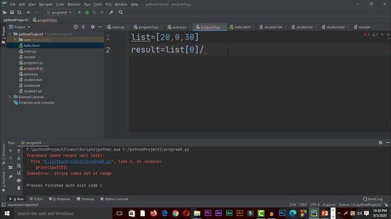Expand External Libraries node

pos(10,97)
